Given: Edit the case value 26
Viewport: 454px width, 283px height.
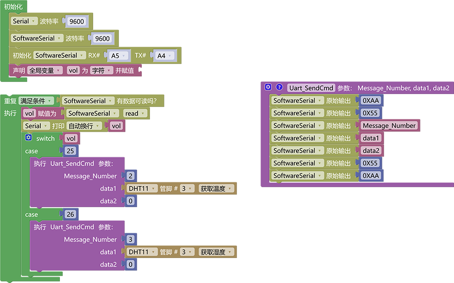Looking at the screenshot, I should pyautogui.click(x=70, y=214).
